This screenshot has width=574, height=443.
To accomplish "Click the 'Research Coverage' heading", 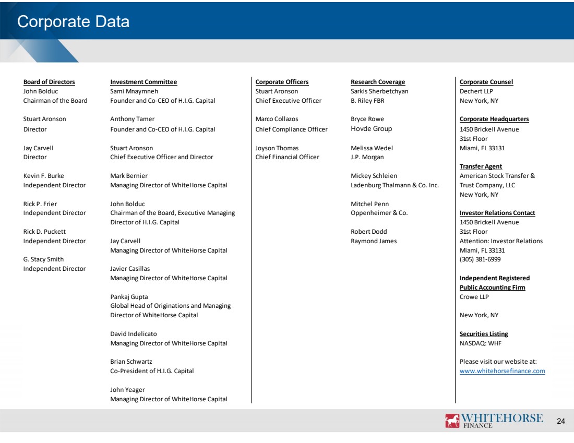I will click(378, 82).
